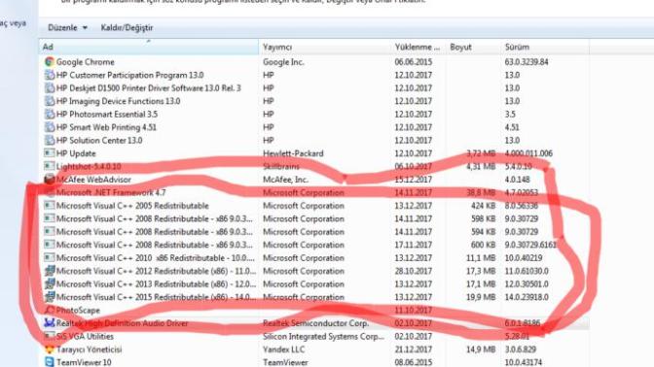654x367 pixels.
Task: Click the Yandex LLC publisher cell
Action: coord(283,350)
